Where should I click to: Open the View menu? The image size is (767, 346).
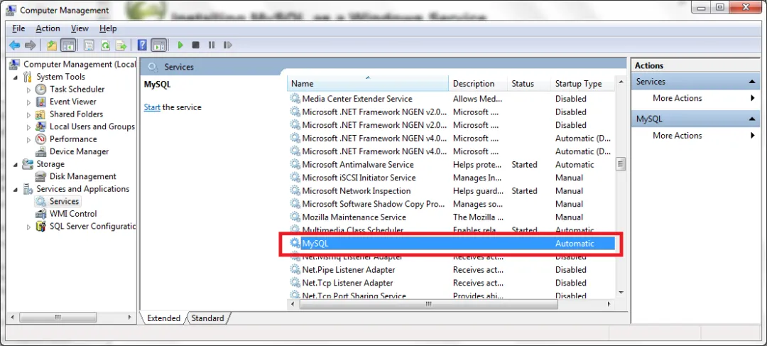(80, 28)
